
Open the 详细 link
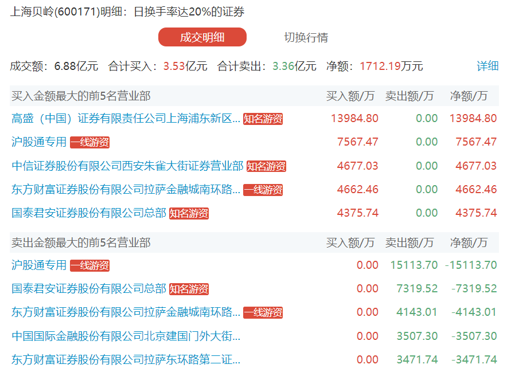[x=487, y=66]
